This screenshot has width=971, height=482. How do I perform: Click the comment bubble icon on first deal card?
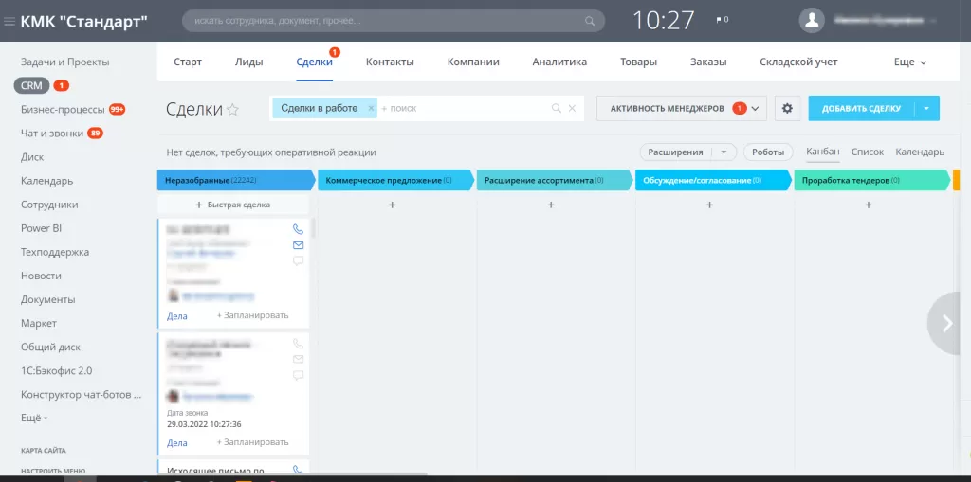coord(298,260)
